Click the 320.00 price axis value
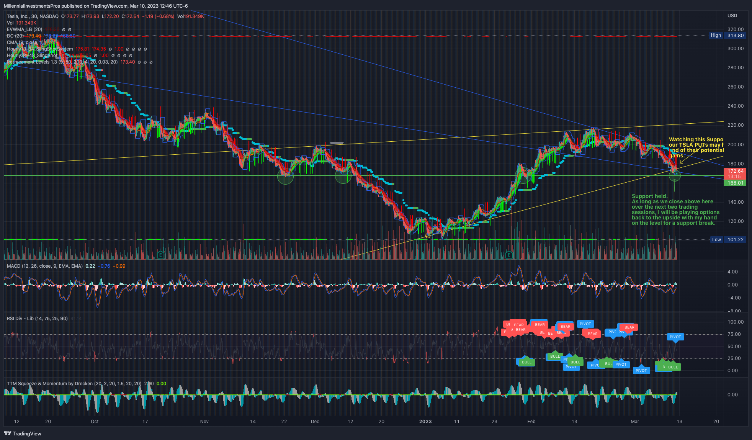This screenshot has height=440, width=752. tap(736, 29)
